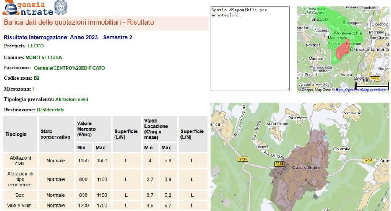The height and width of the screenshot is (211, 391).
Task: Click Quattro Strade label on detail map
Action: coord(305,167)
